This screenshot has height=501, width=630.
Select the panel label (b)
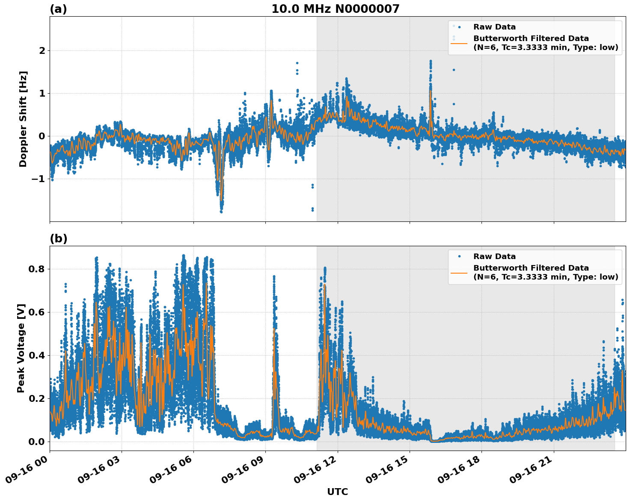[x=59, y=239]
